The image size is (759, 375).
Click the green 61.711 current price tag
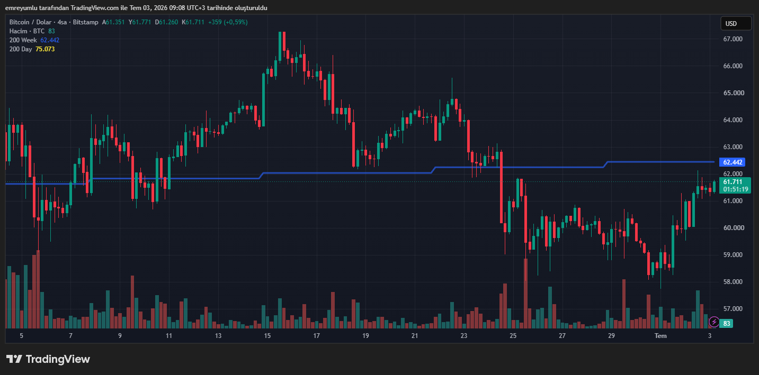coord(732,181)
